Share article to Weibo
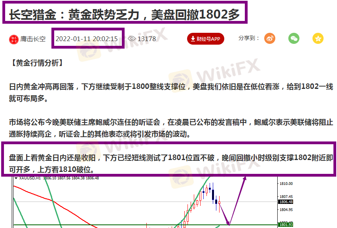 (270, 38)
